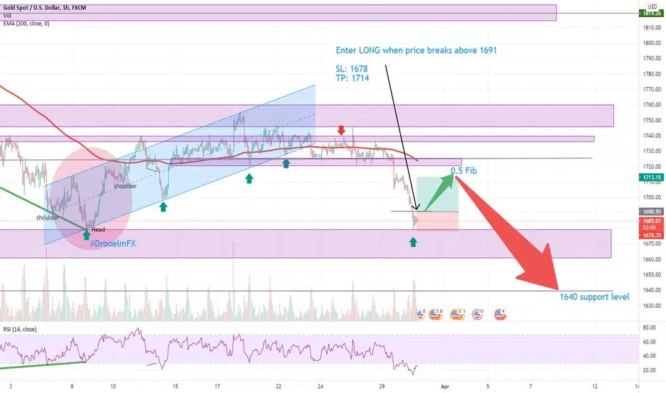The image size is (666, 393).
Task: Select the '1640 support level' text label
Action: click(595, 297)
